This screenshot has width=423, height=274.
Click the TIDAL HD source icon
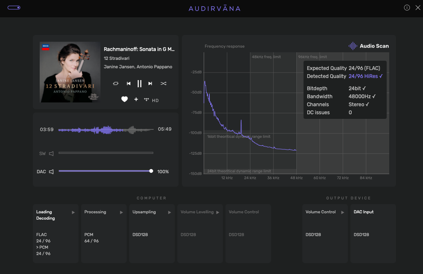click(147, 100)
